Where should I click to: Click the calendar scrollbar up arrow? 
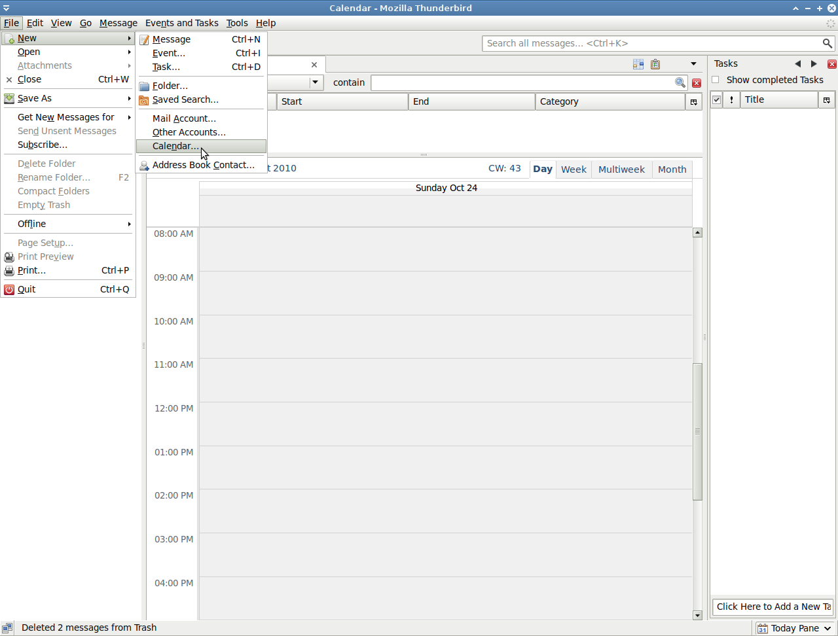(x=697, y=233)
